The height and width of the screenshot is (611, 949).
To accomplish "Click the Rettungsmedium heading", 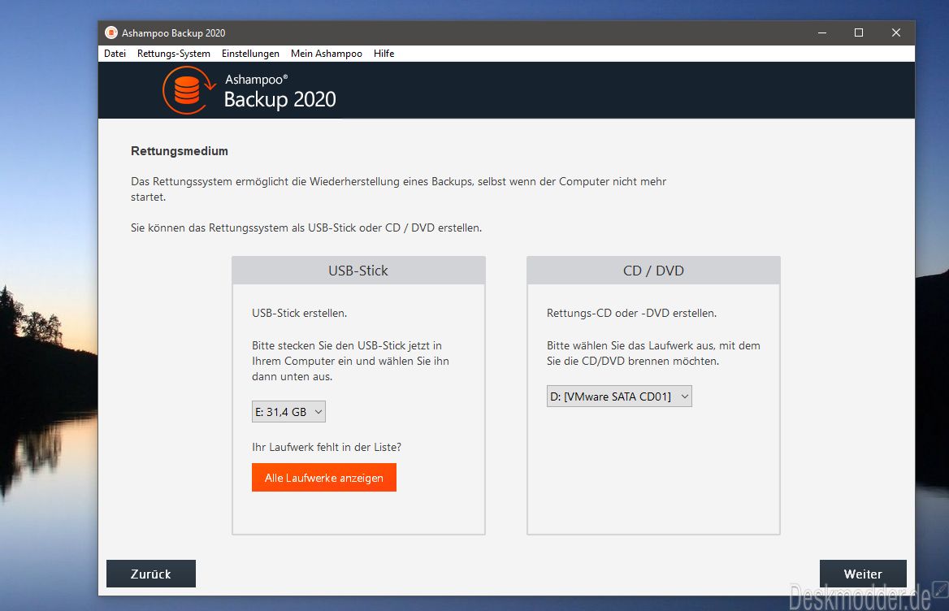I will (x=179, y=151).
